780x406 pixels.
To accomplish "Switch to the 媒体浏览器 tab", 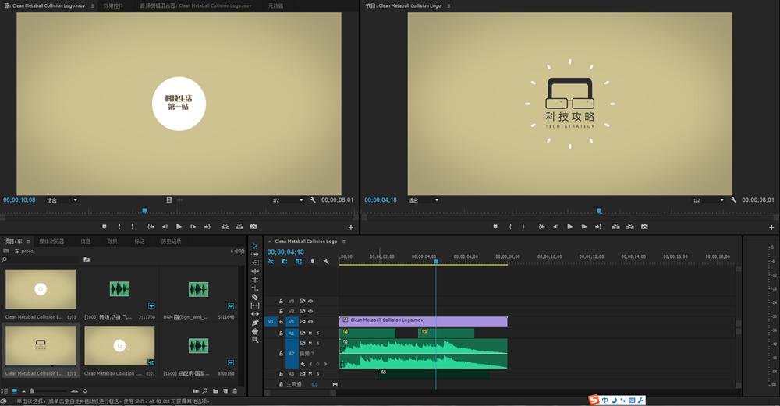I will click(52, 242).
